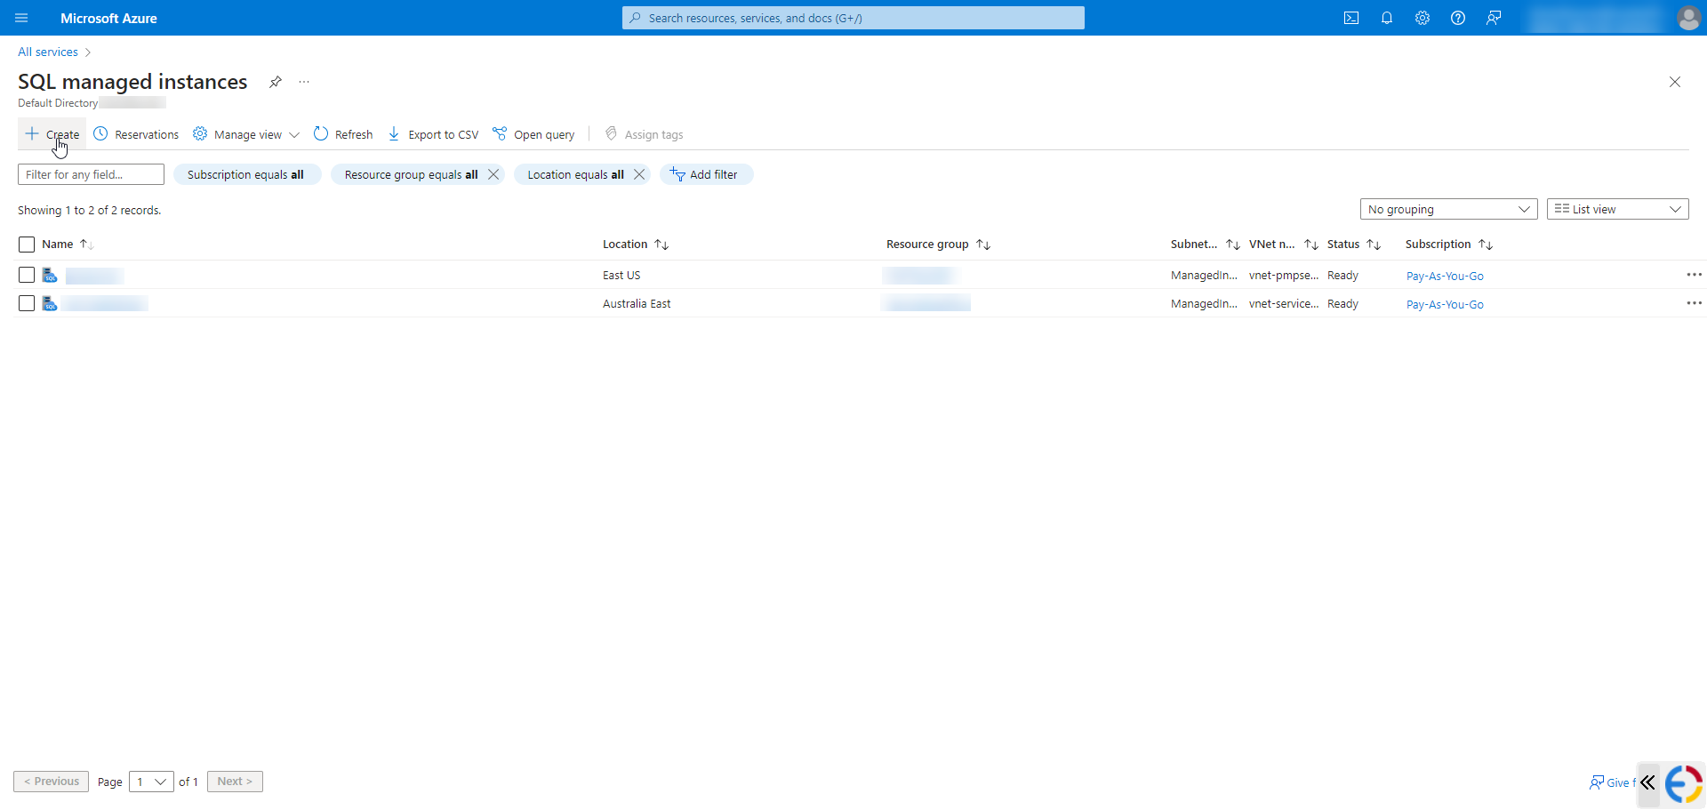Open Cloud Shell terminal

pos(1351,18)
